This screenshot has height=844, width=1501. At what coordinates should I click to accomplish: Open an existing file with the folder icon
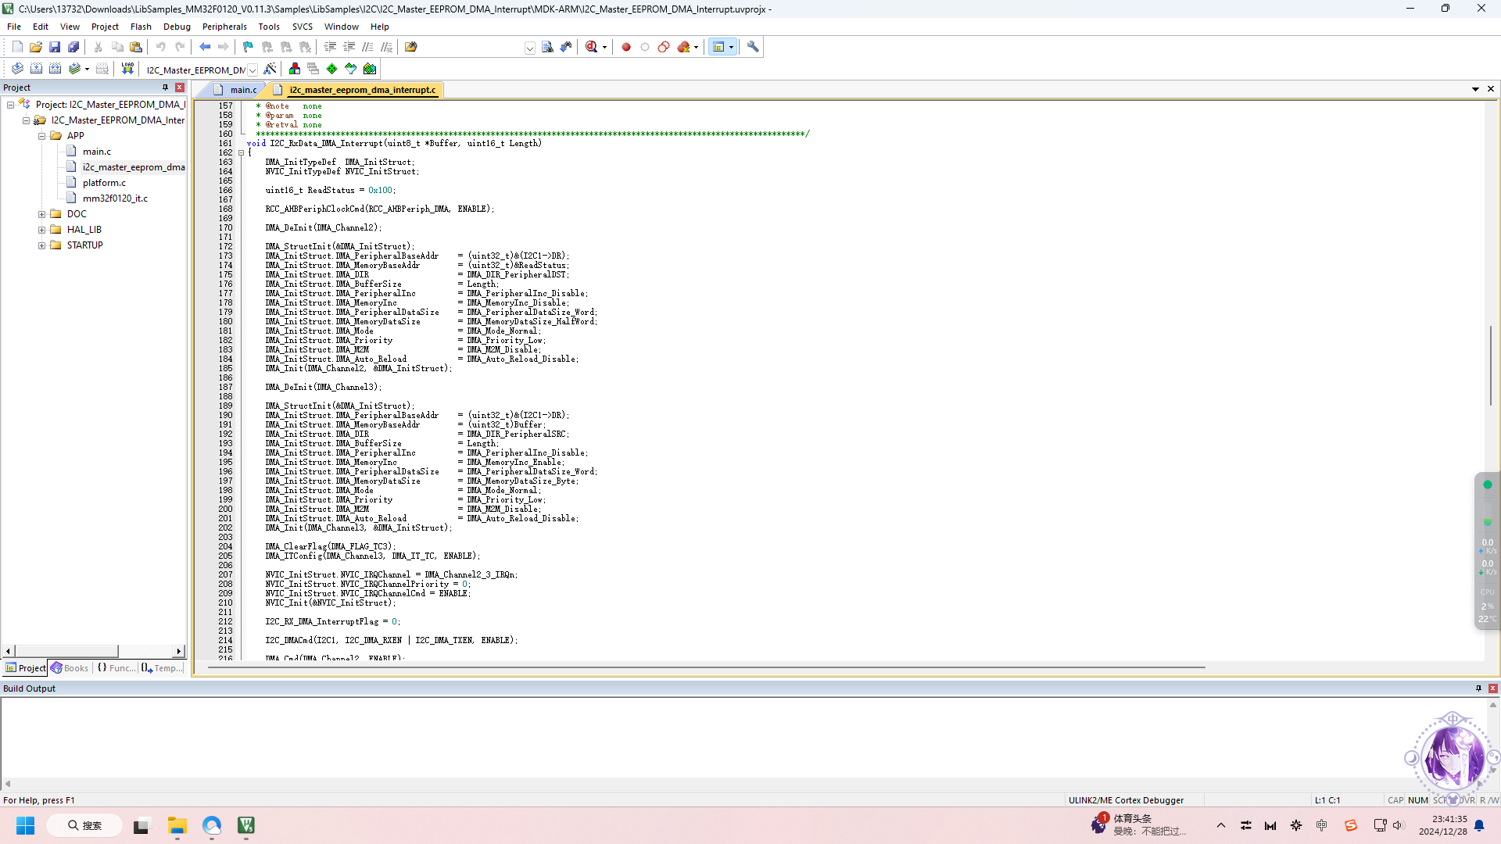36,47
